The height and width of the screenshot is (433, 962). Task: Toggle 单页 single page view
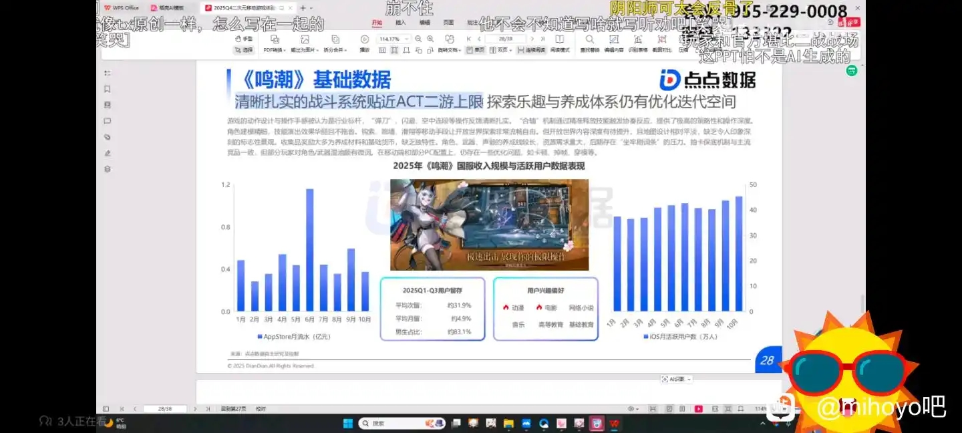coord(475,50)
